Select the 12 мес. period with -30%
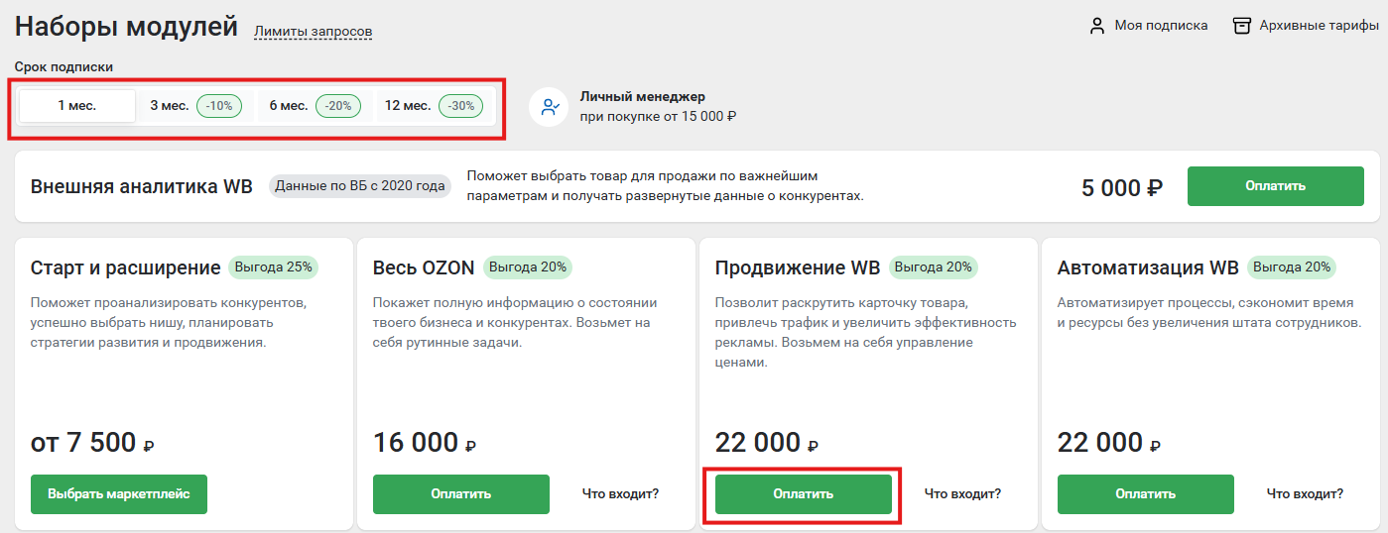The width and height of the screenshot is (1388, 533). [x=434, y=106]
